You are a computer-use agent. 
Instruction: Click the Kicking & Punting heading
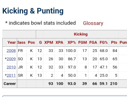tap(33, 11)
